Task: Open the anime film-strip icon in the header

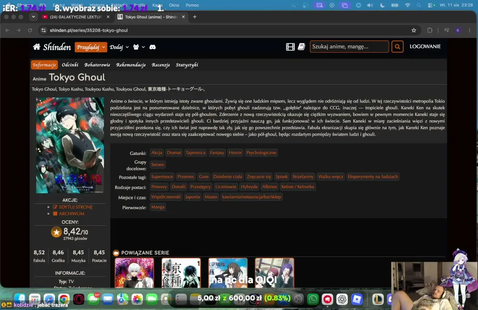Action: [290, 46]
